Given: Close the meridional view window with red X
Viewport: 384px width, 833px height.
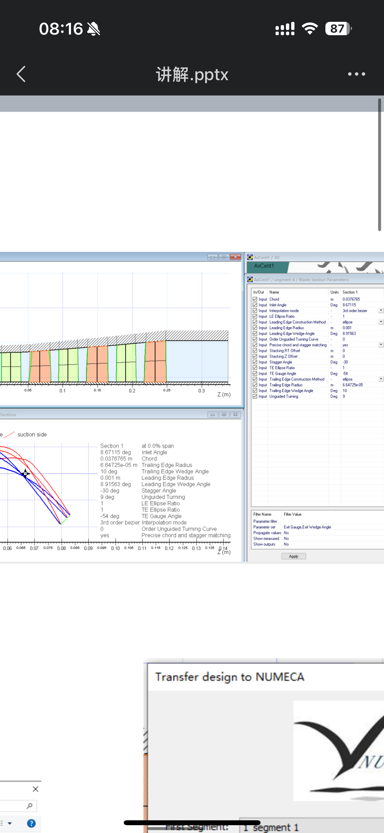Looking at the screenshot, I should 235,257.
